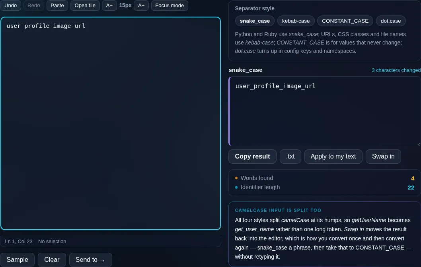Select the snake_case separator style
Viewport: 421px width, 267px height.
point(255,21)
